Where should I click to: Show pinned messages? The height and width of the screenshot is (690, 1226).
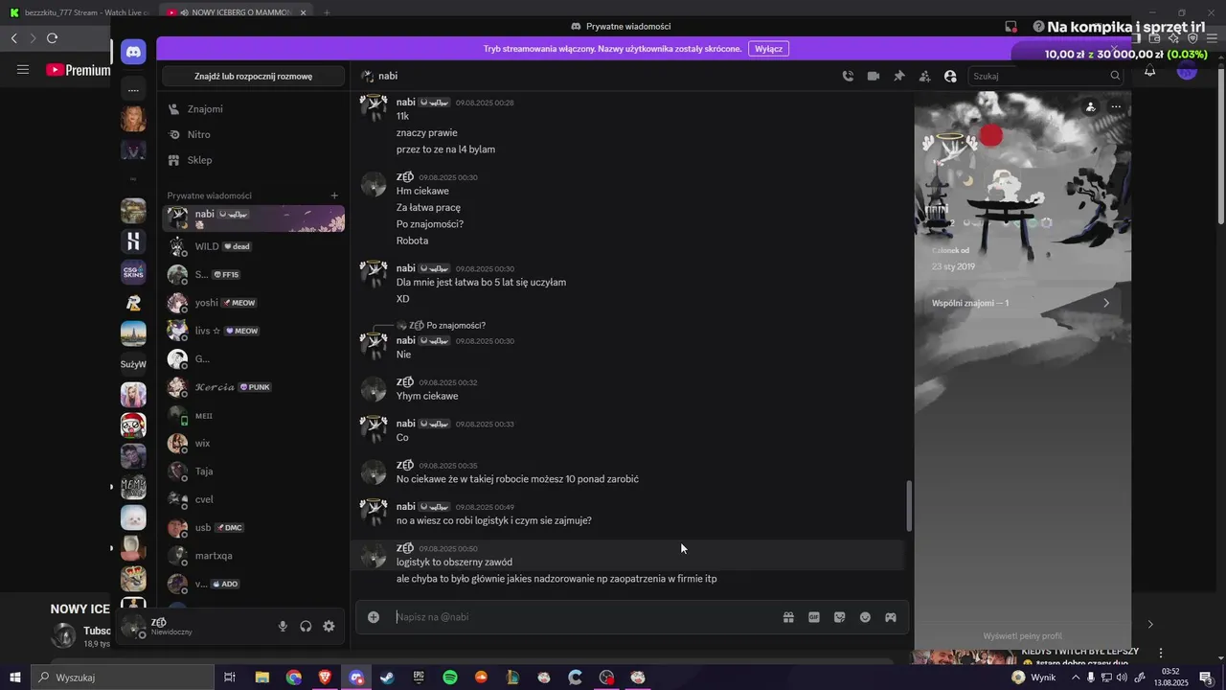[899, 76]
